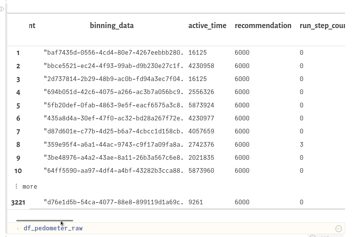Toggle the cell visibility eye icon
This screenshot has height=237, width=361.
point(1,9)
